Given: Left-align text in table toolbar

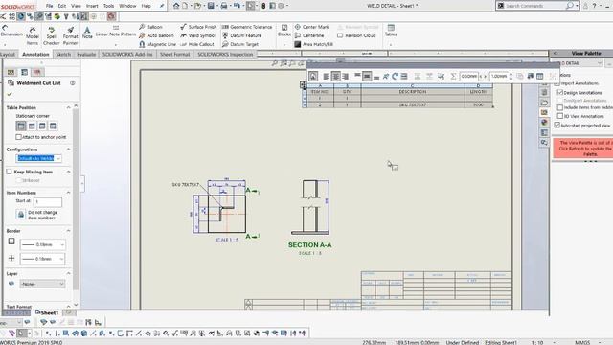Looking at the screenshot, I should [326, 77].
